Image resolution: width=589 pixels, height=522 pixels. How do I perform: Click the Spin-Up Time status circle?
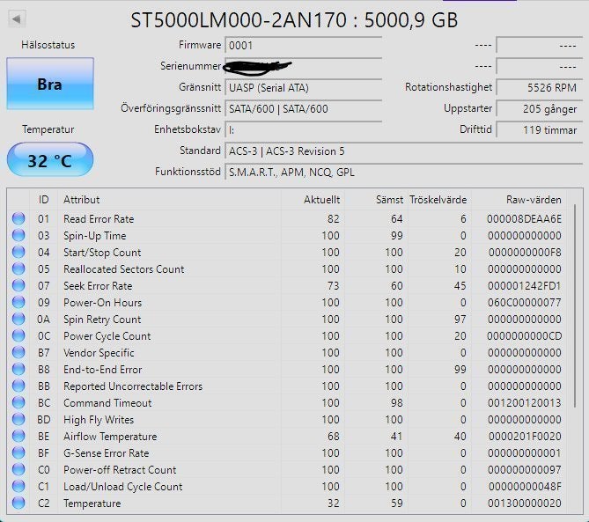(x=18, y=235)
